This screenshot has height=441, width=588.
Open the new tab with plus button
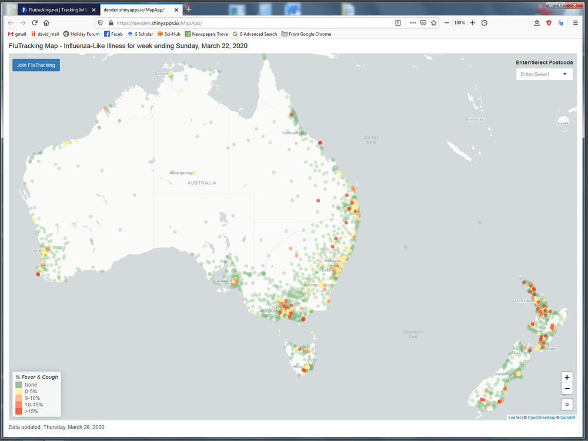189,9
